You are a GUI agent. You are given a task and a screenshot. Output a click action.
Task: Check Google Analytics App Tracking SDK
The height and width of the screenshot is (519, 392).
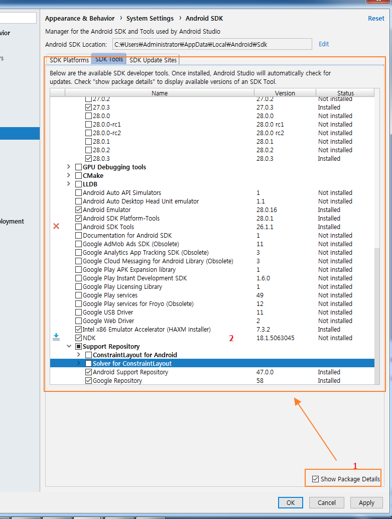click(x=78, y=253)
